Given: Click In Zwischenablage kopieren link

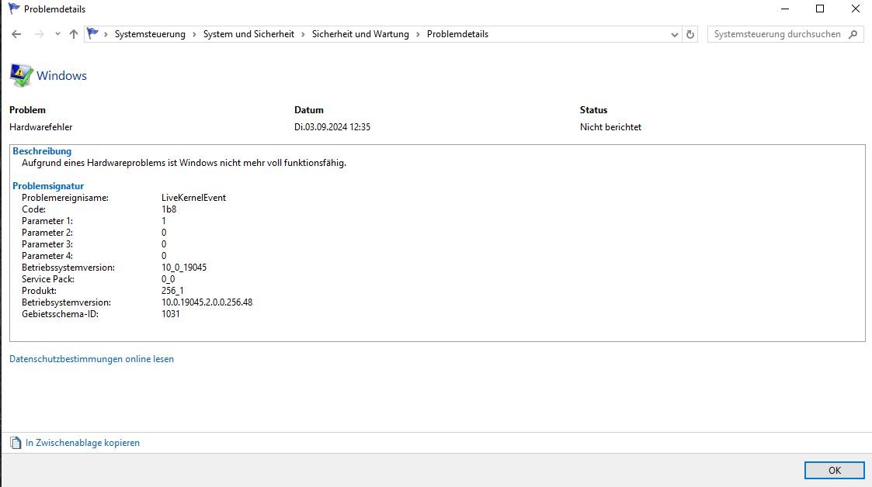Looking at the screenshot, I should 82,443.
